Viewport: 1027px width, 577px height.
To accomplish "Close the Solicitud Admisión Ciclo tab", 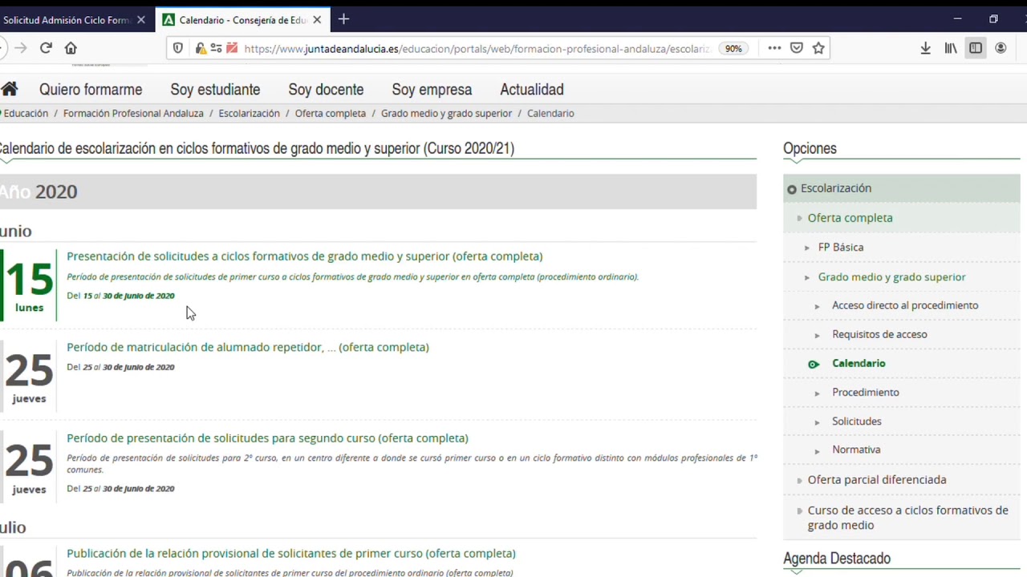I will click(x=141, y=20).
